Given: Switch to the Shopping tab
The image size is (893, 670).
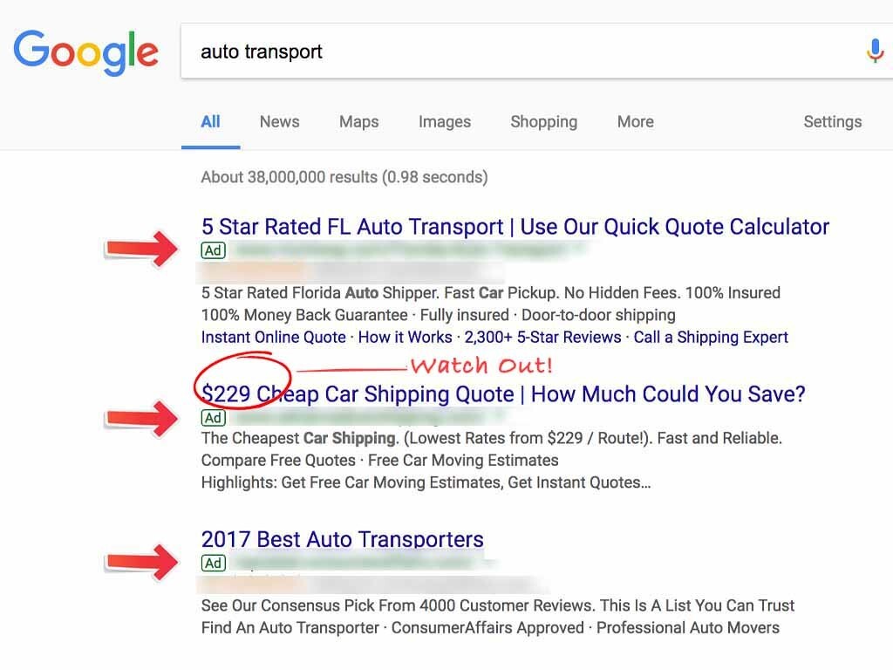Looking at the screenshot, I should point(544,121).
